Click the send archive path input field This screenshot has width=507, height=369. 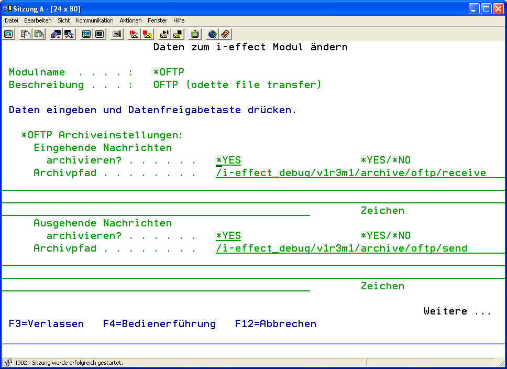click(341, 248)
